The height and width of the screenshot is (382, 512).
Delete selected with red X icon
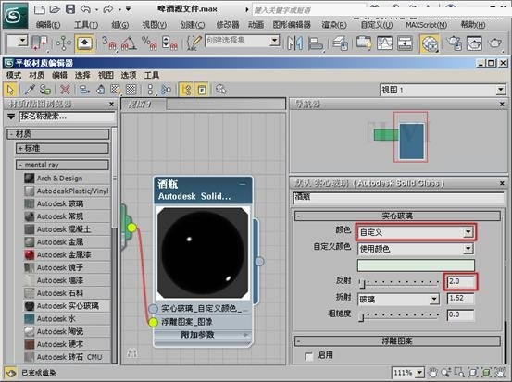point(65,90)
